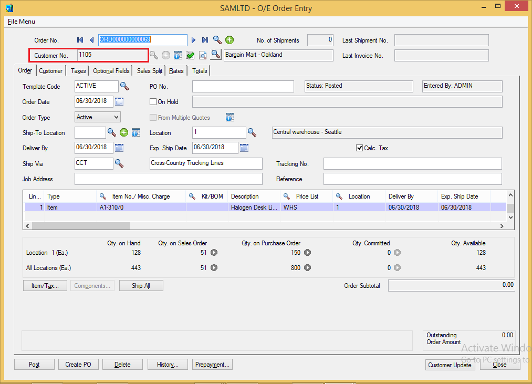Toggle the Calc. Tax checkbox
532x384 pixels.
359,148
